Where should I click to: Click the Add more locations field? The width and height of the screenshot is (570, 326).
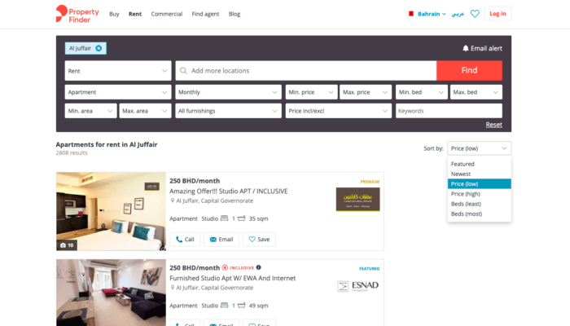pos(305,71)
